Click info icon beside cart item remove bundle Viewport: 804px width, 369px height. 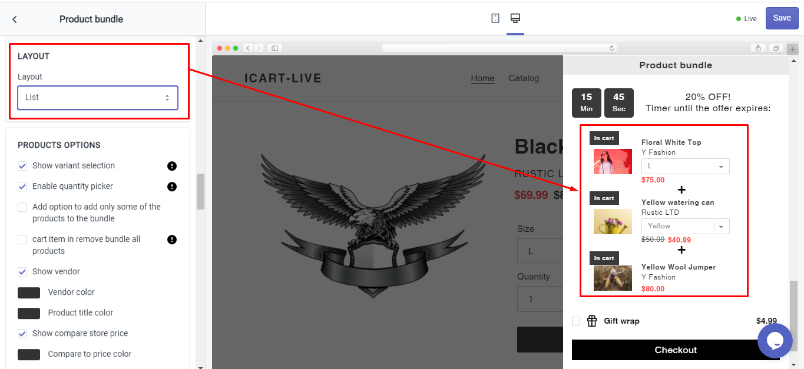click(172, 240)
